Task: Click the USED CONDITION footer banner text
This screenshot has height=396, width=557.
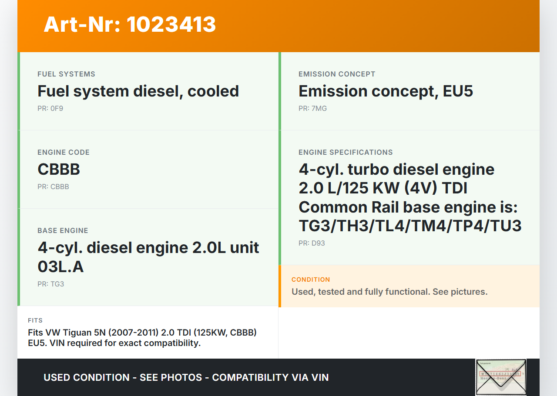Action: [186, 377]
